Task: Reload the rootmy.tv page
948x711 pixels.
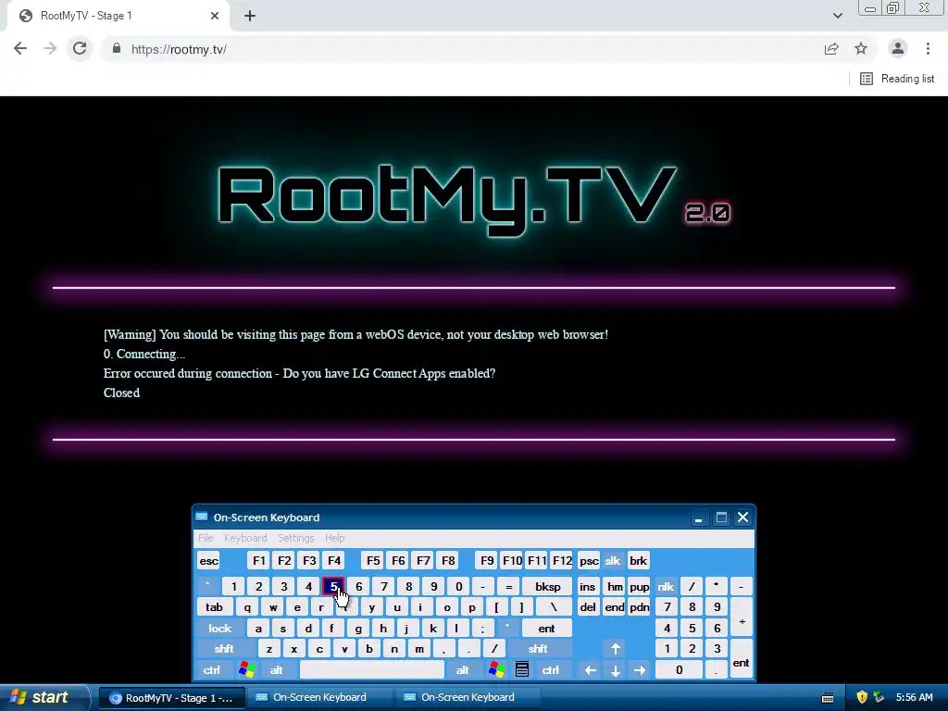Action: [x=80, y=49]
